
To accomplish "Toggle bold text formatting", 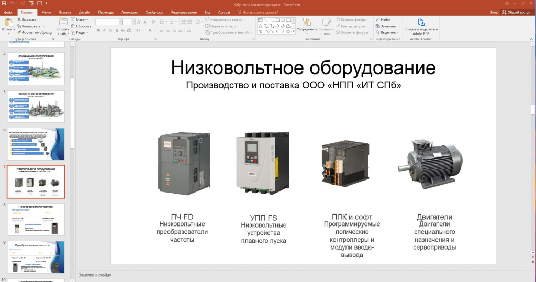I will [x=98, y=30].
